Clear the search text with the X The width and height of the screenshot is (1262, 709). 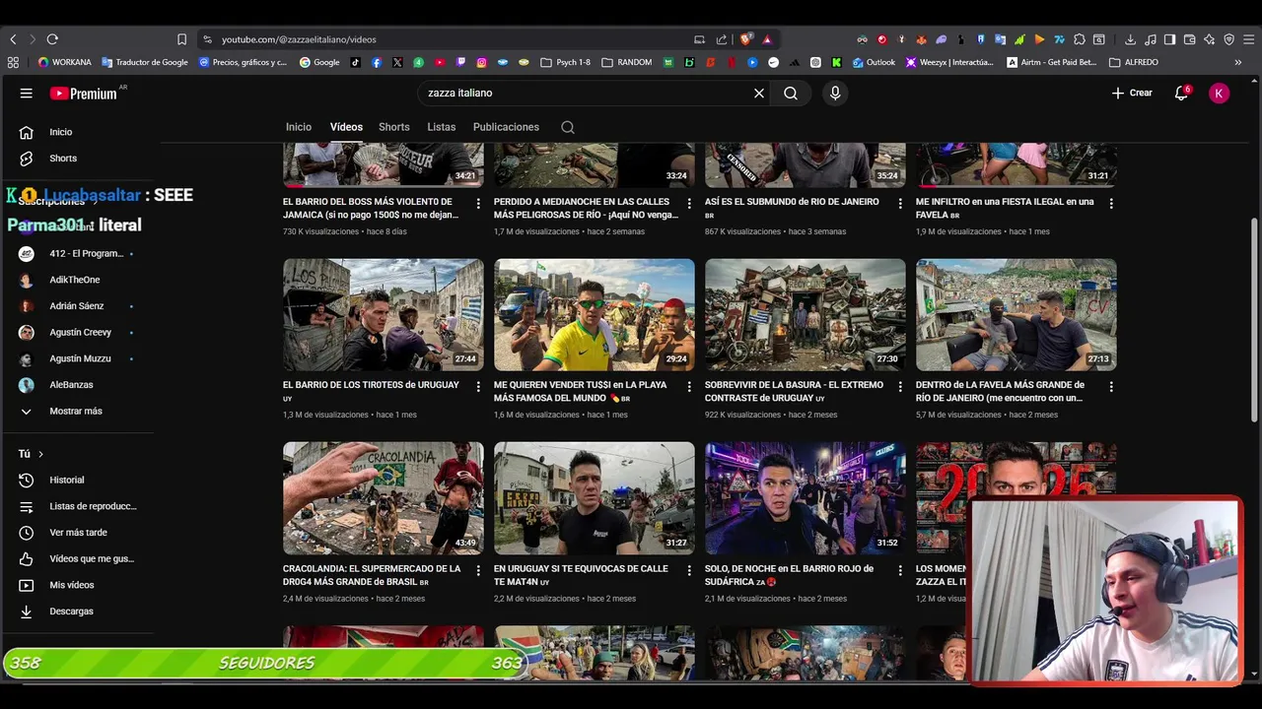[759, 93]
